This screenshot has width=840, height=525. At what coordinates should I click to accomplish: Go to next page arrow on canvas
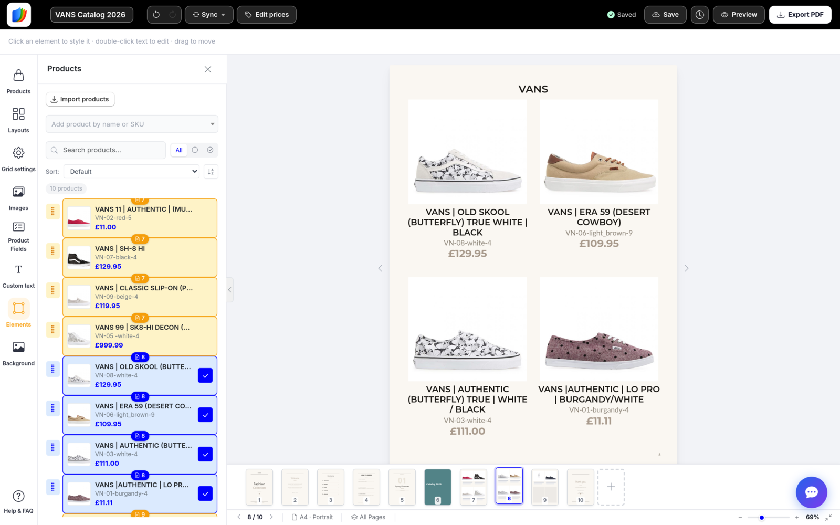[x=686, y=268]
